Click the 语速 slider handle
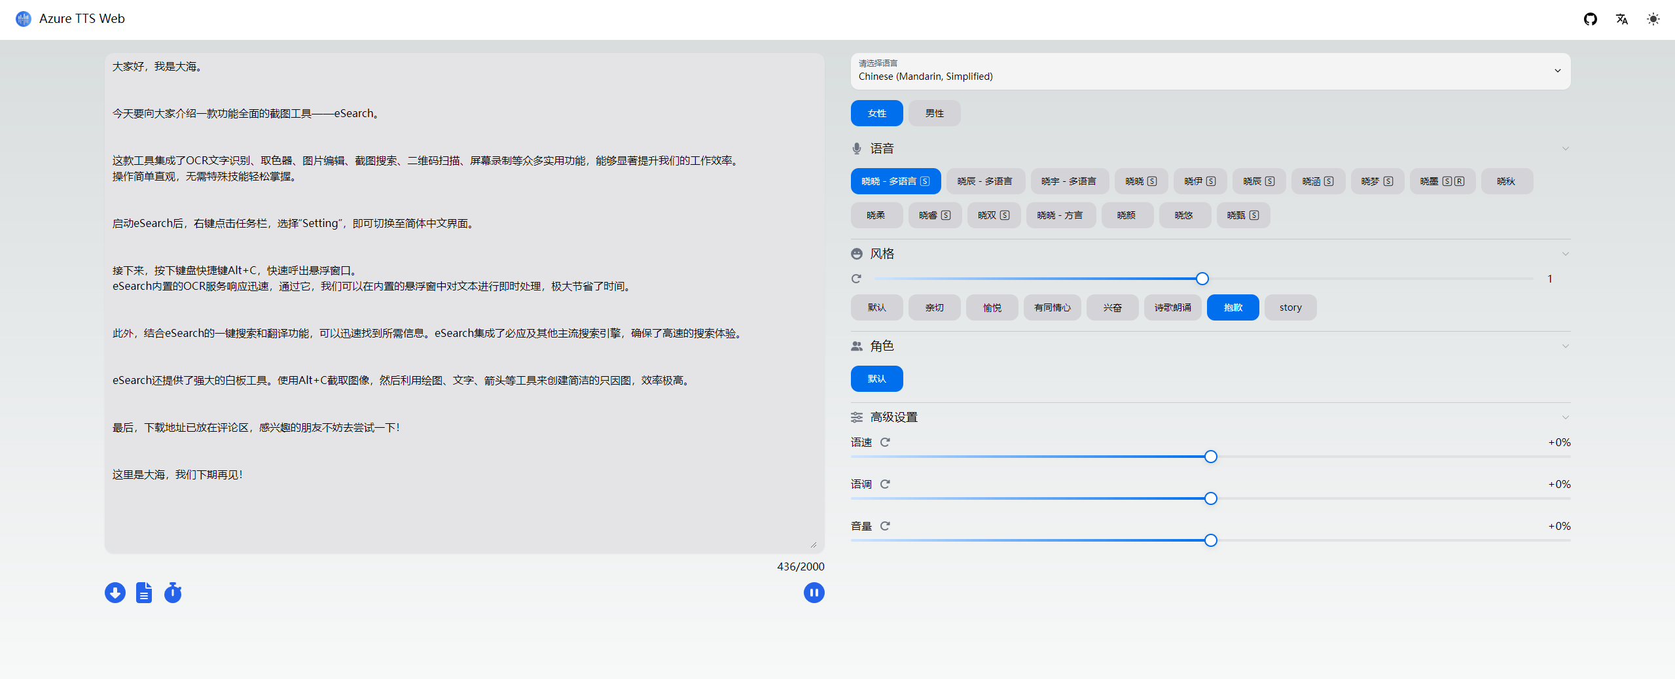The width and height of the screenshot is (1675, 679). 1211,457
